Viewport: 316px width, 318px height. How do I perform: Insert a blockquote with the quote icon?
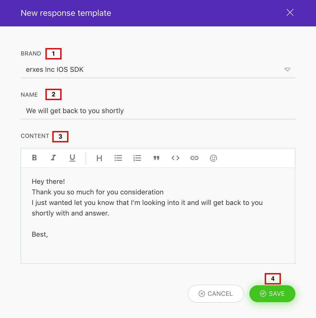[156, 158]
